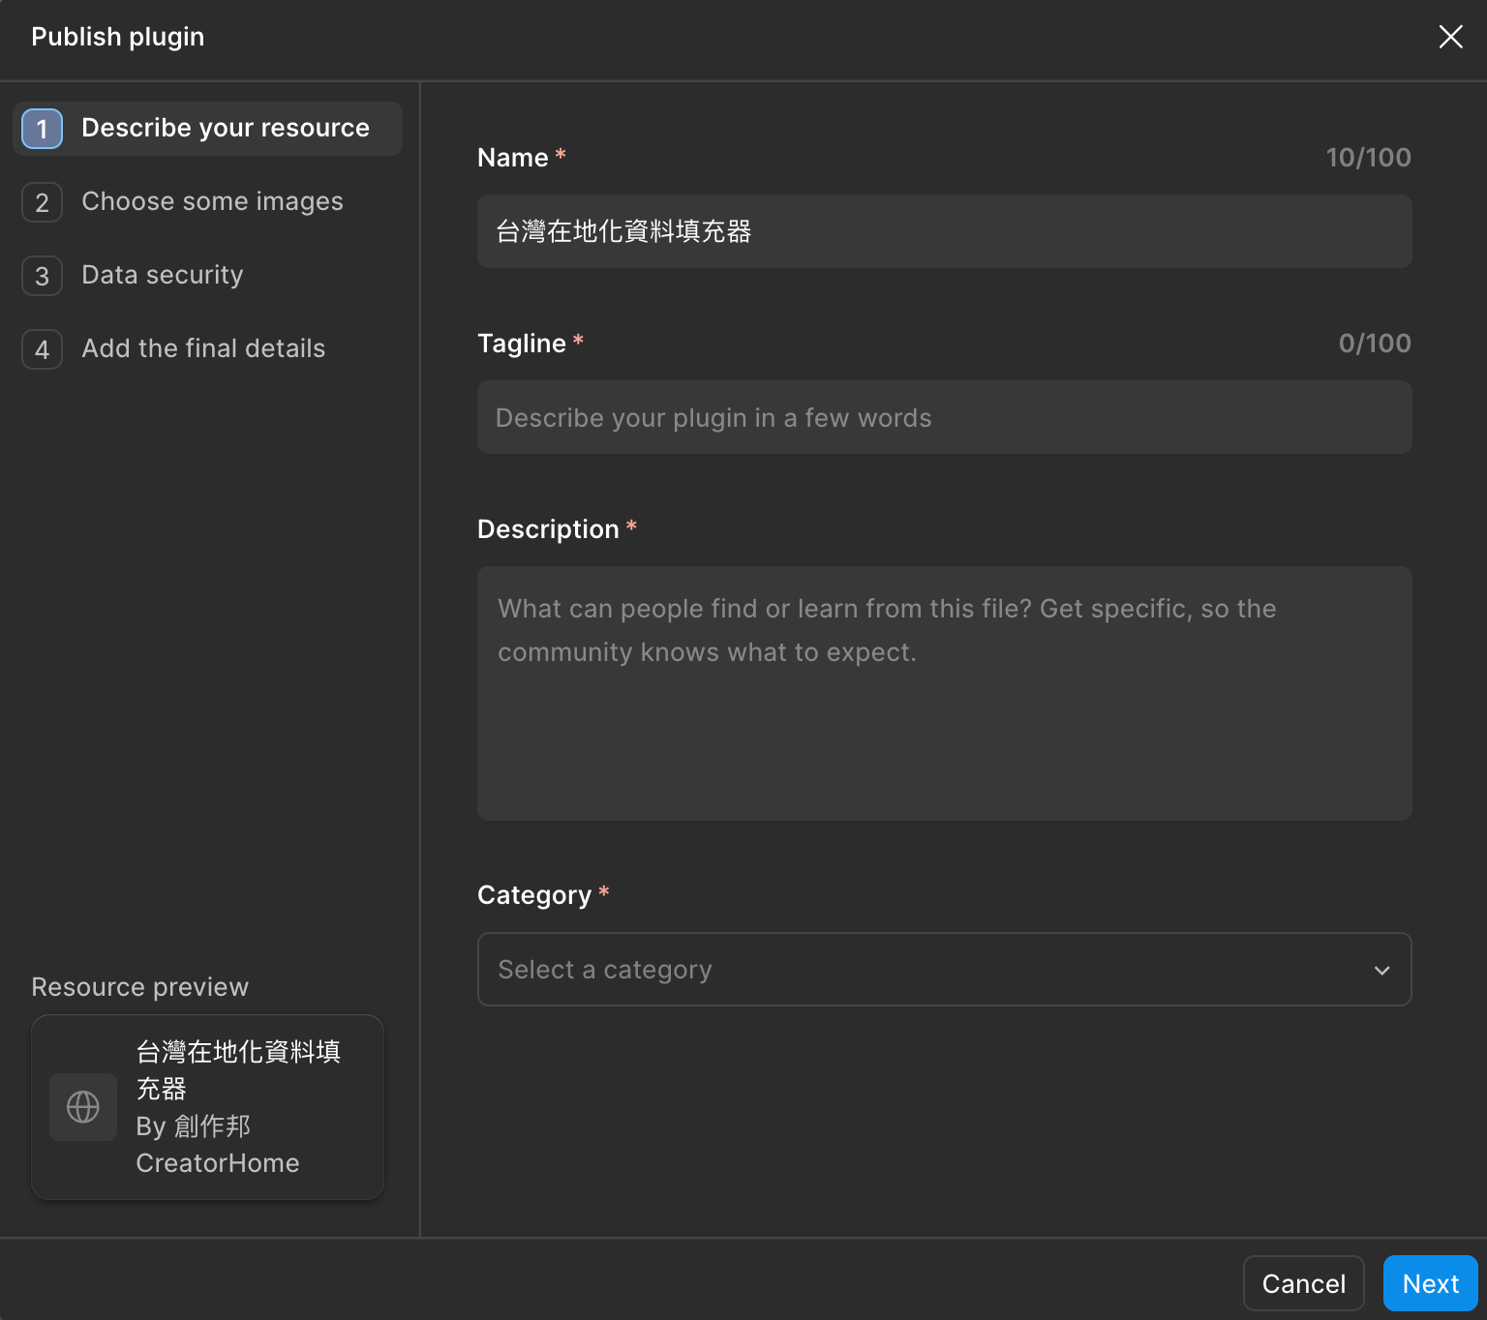Screen dimensions: 1487x1320
Task: Go to Choose some images step
Action: click(212, 201)
